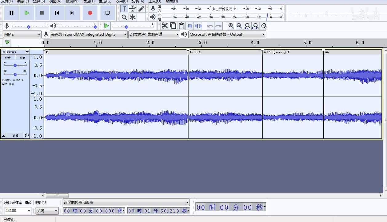Screen dimensions: 387x222
Task: Toggle the track's Mute button
Action: pos(8,58)
